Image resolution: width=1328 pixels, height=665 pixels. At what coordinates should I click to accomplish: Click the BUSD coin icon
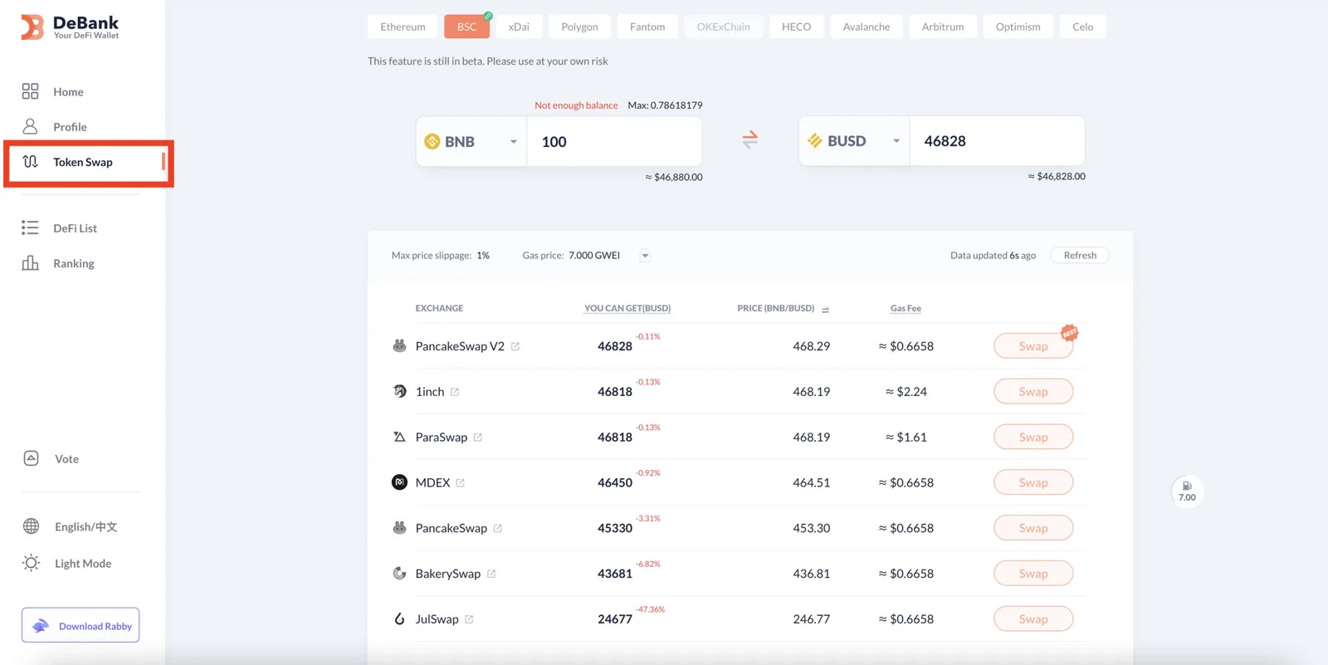(x=815, y=141)
